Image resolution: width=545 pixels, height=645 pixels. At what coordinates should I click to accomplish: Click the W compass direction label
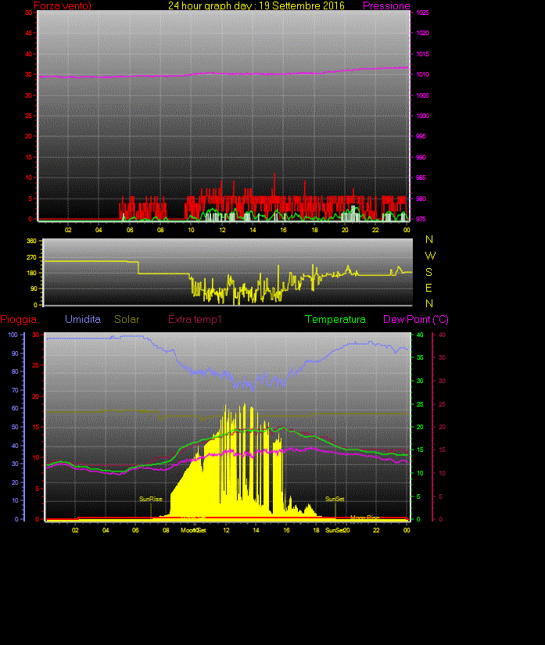(430, 256)
